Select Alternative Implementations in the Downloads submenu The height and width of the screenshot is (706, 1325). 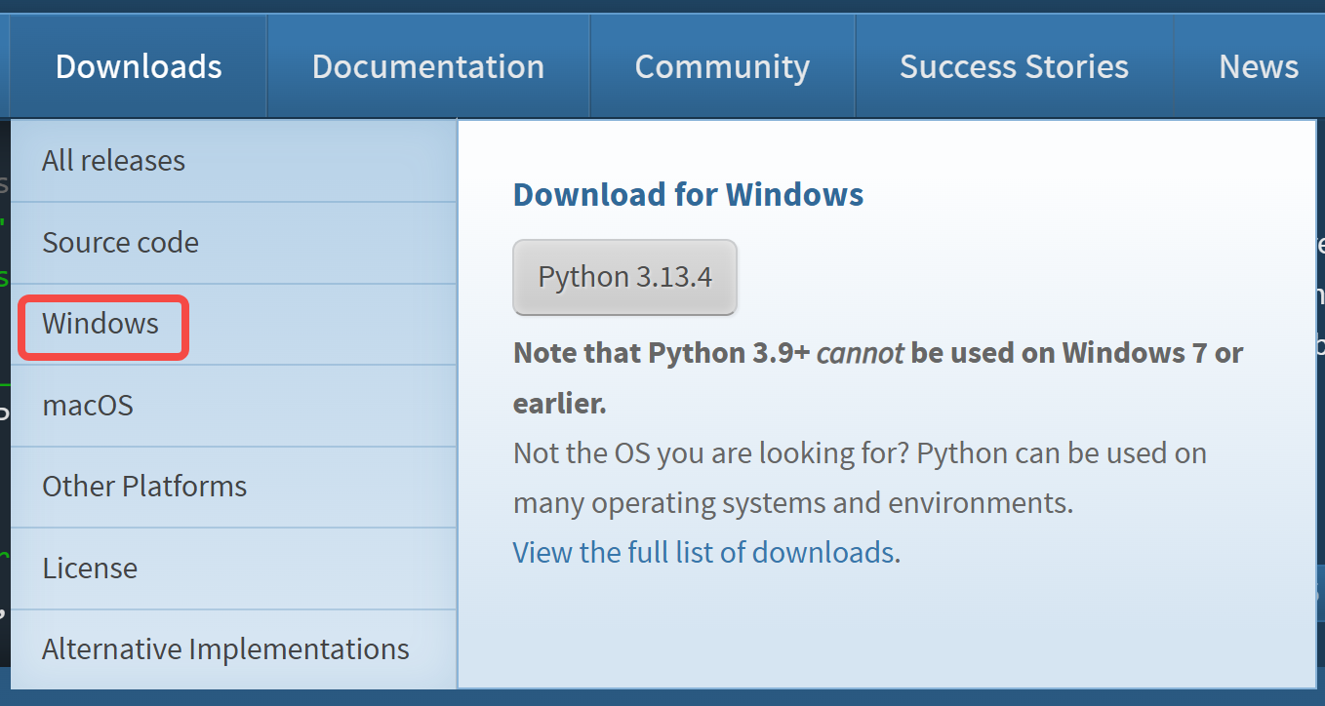(233, 649)
